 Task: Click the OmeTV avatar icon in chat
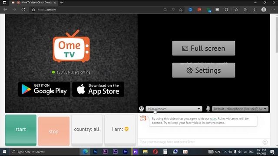tap(143, 118)
